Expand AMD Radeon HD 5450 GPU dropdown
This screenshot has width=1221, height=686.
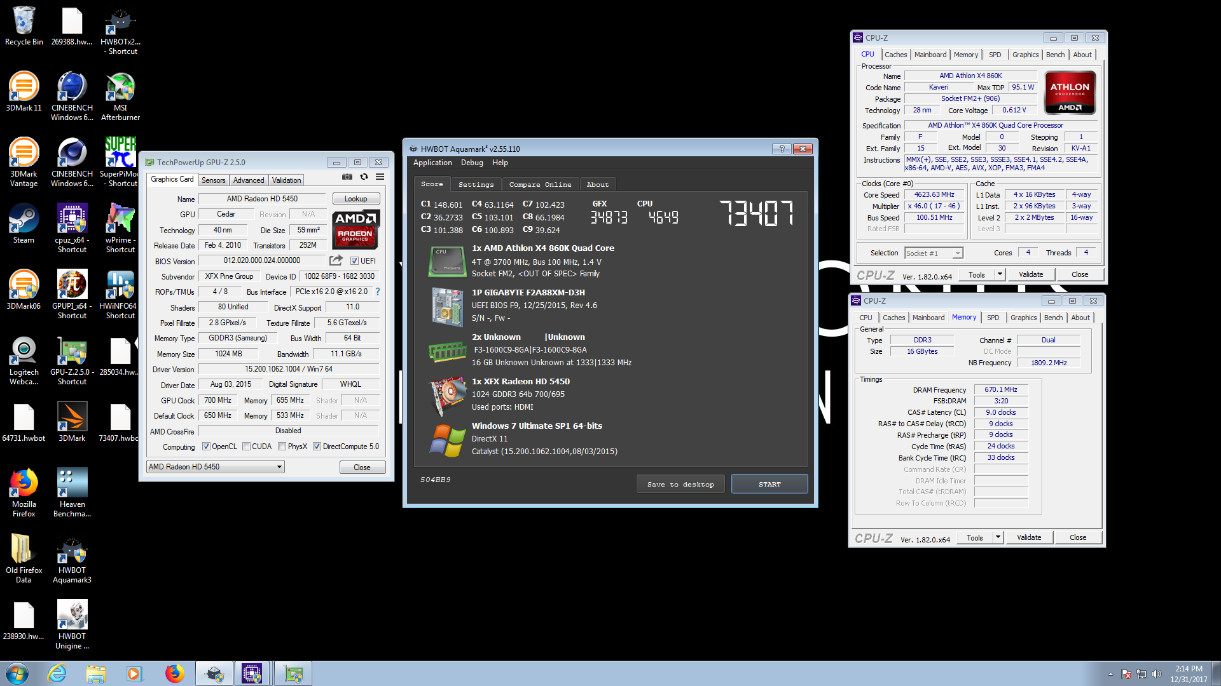click(x=215, y=467)
